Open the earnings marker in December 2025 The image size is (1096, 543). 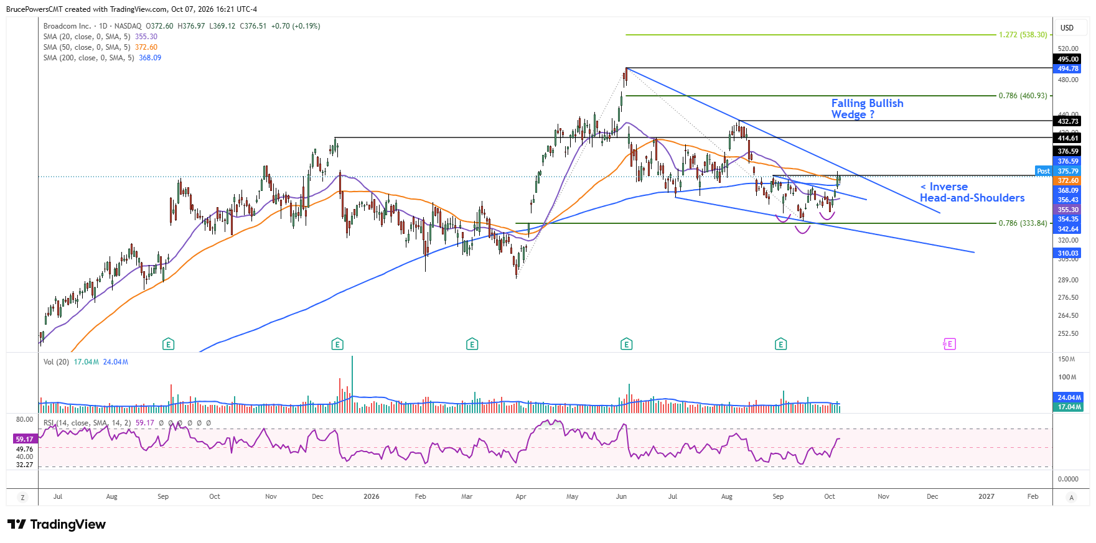[x=337, y=344]
